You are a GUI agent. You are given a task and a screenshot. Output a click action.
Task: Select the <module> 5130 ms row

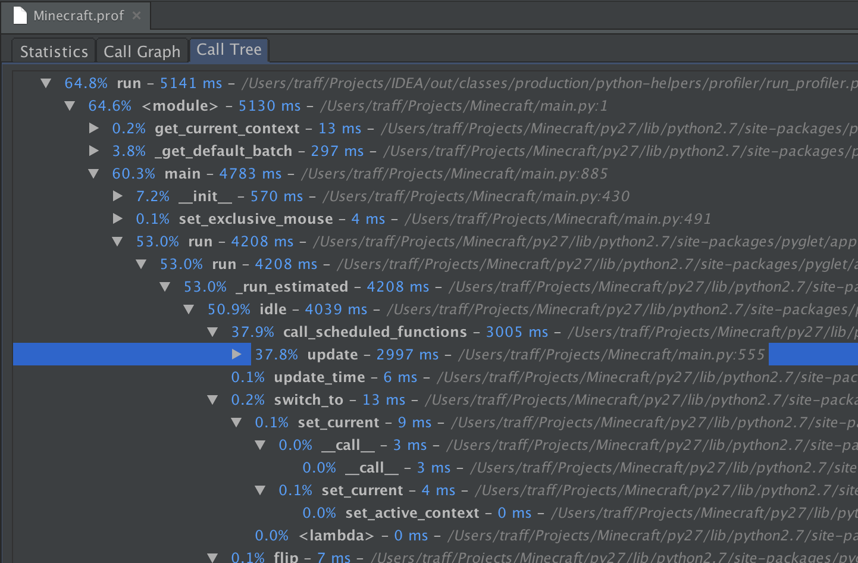pyautogui.click(x=436, y=106)
